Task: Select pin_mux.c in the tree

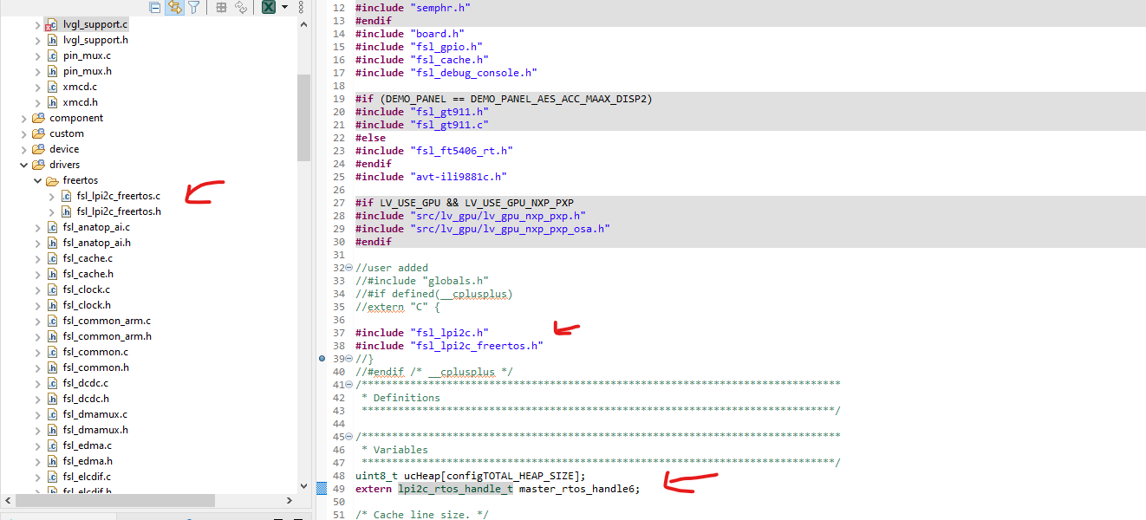Action: tap(87, 55)
